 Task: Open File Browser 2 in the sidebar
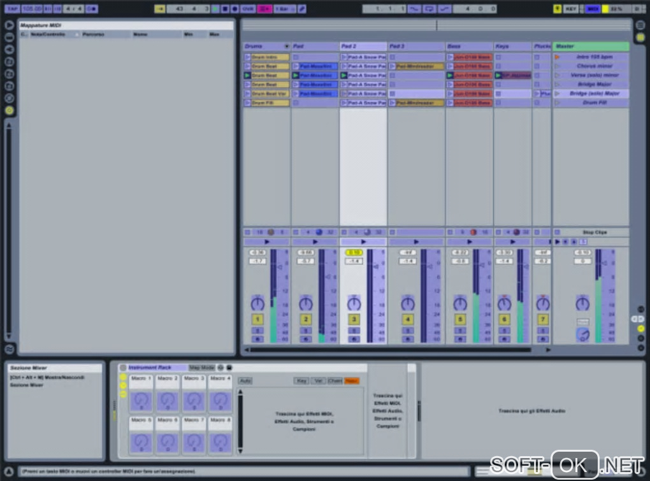[x=9, y=74]
